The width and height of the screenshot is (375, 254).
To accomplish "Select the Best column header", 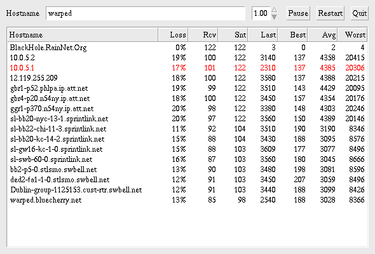I will tap(293, 35).
